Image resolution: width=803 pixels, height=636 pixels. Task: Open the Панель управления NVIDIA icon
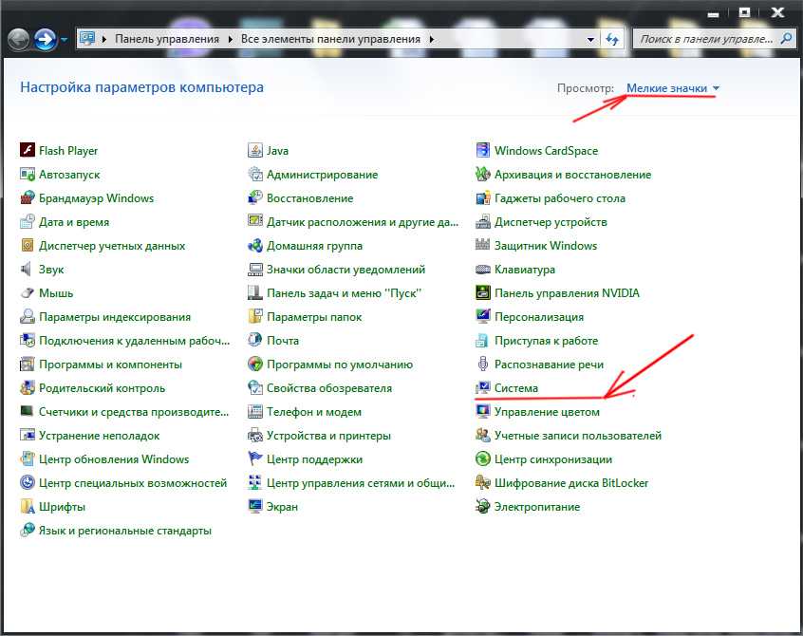[483, 293]
